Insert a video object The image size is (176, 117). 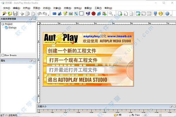point(88,13)
